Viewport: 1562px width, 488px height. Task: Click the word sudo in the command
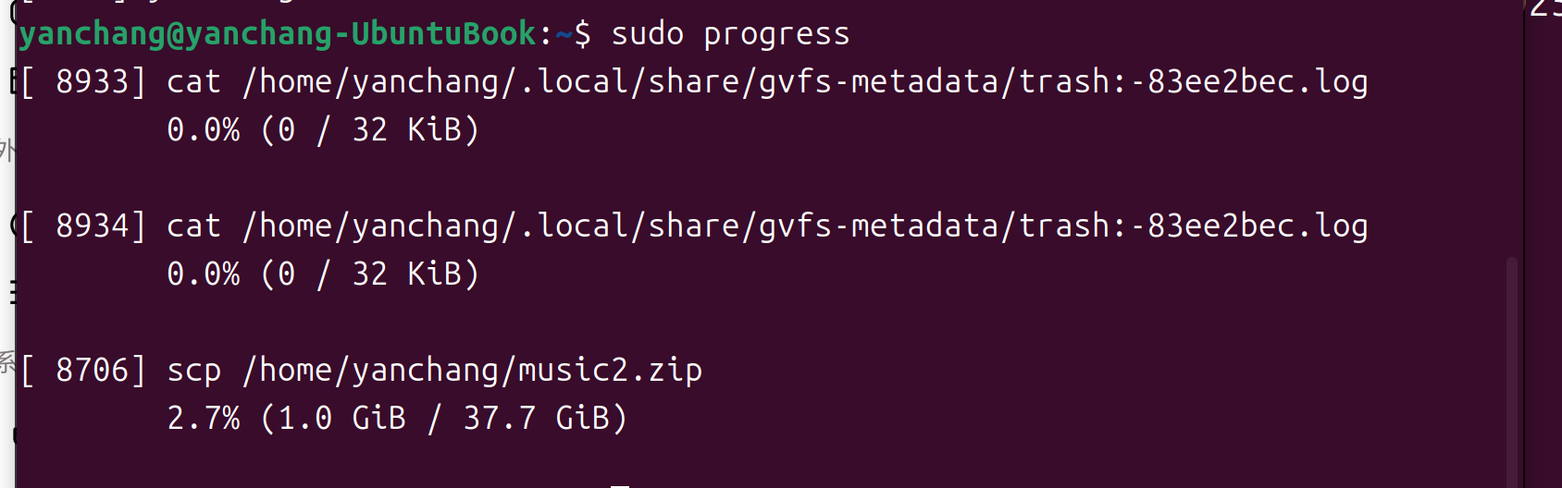[647, 34]
